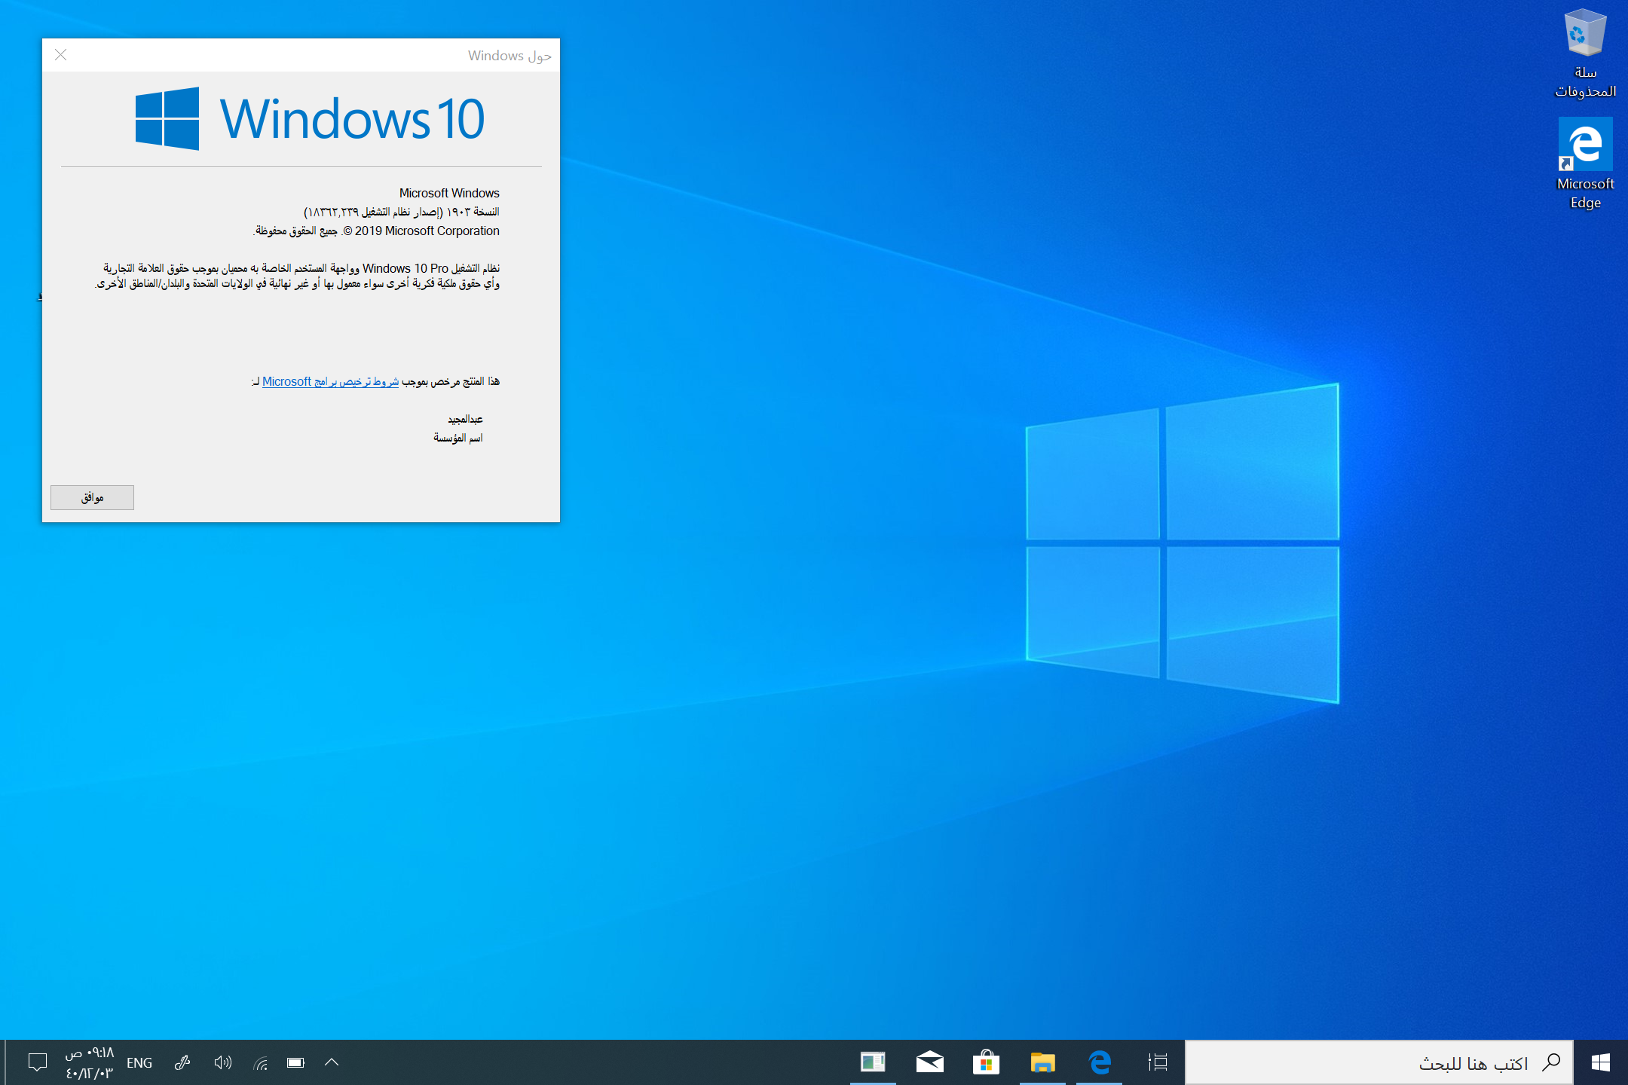Switch input language with ENG indicator

pos(139,1062)
